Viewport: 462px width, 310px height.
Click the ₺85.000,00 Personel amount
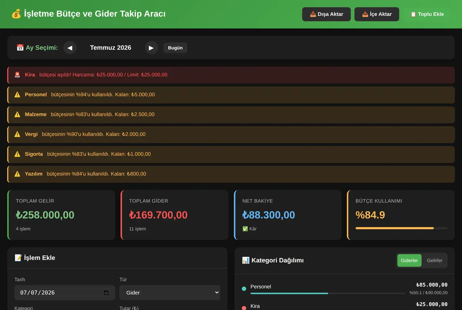click(x=432, y=285)
